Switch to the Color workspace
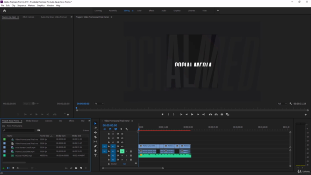This screenshot has width=311, height=175. tap(139, 11)
